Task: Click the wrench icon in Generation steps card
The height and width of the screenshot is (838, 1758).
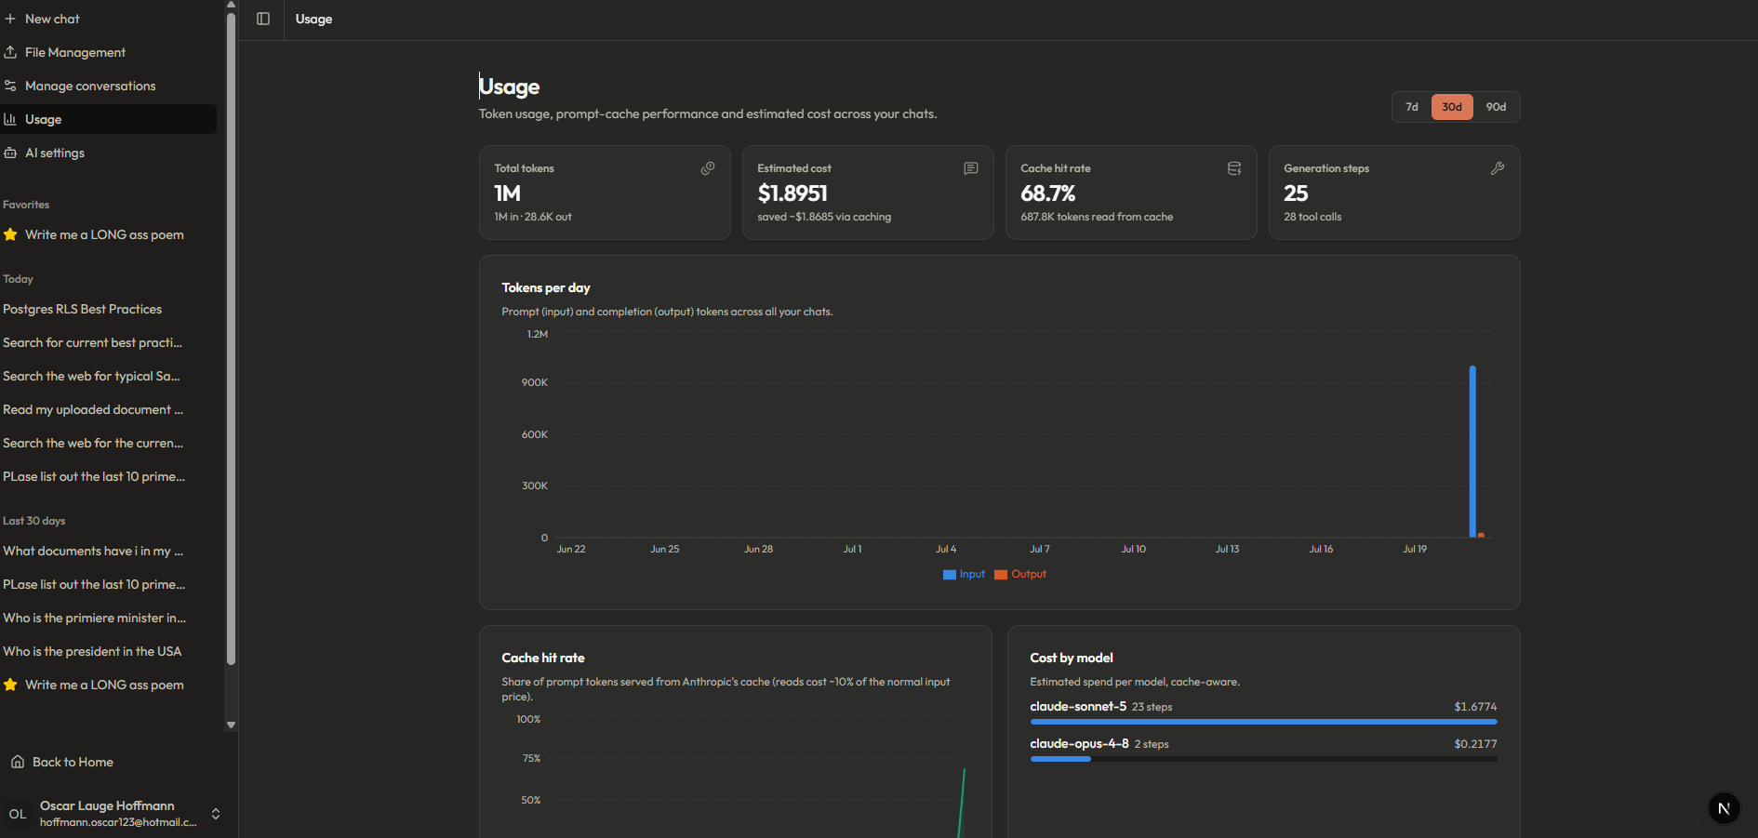Action: click(x=1498, y=168)
